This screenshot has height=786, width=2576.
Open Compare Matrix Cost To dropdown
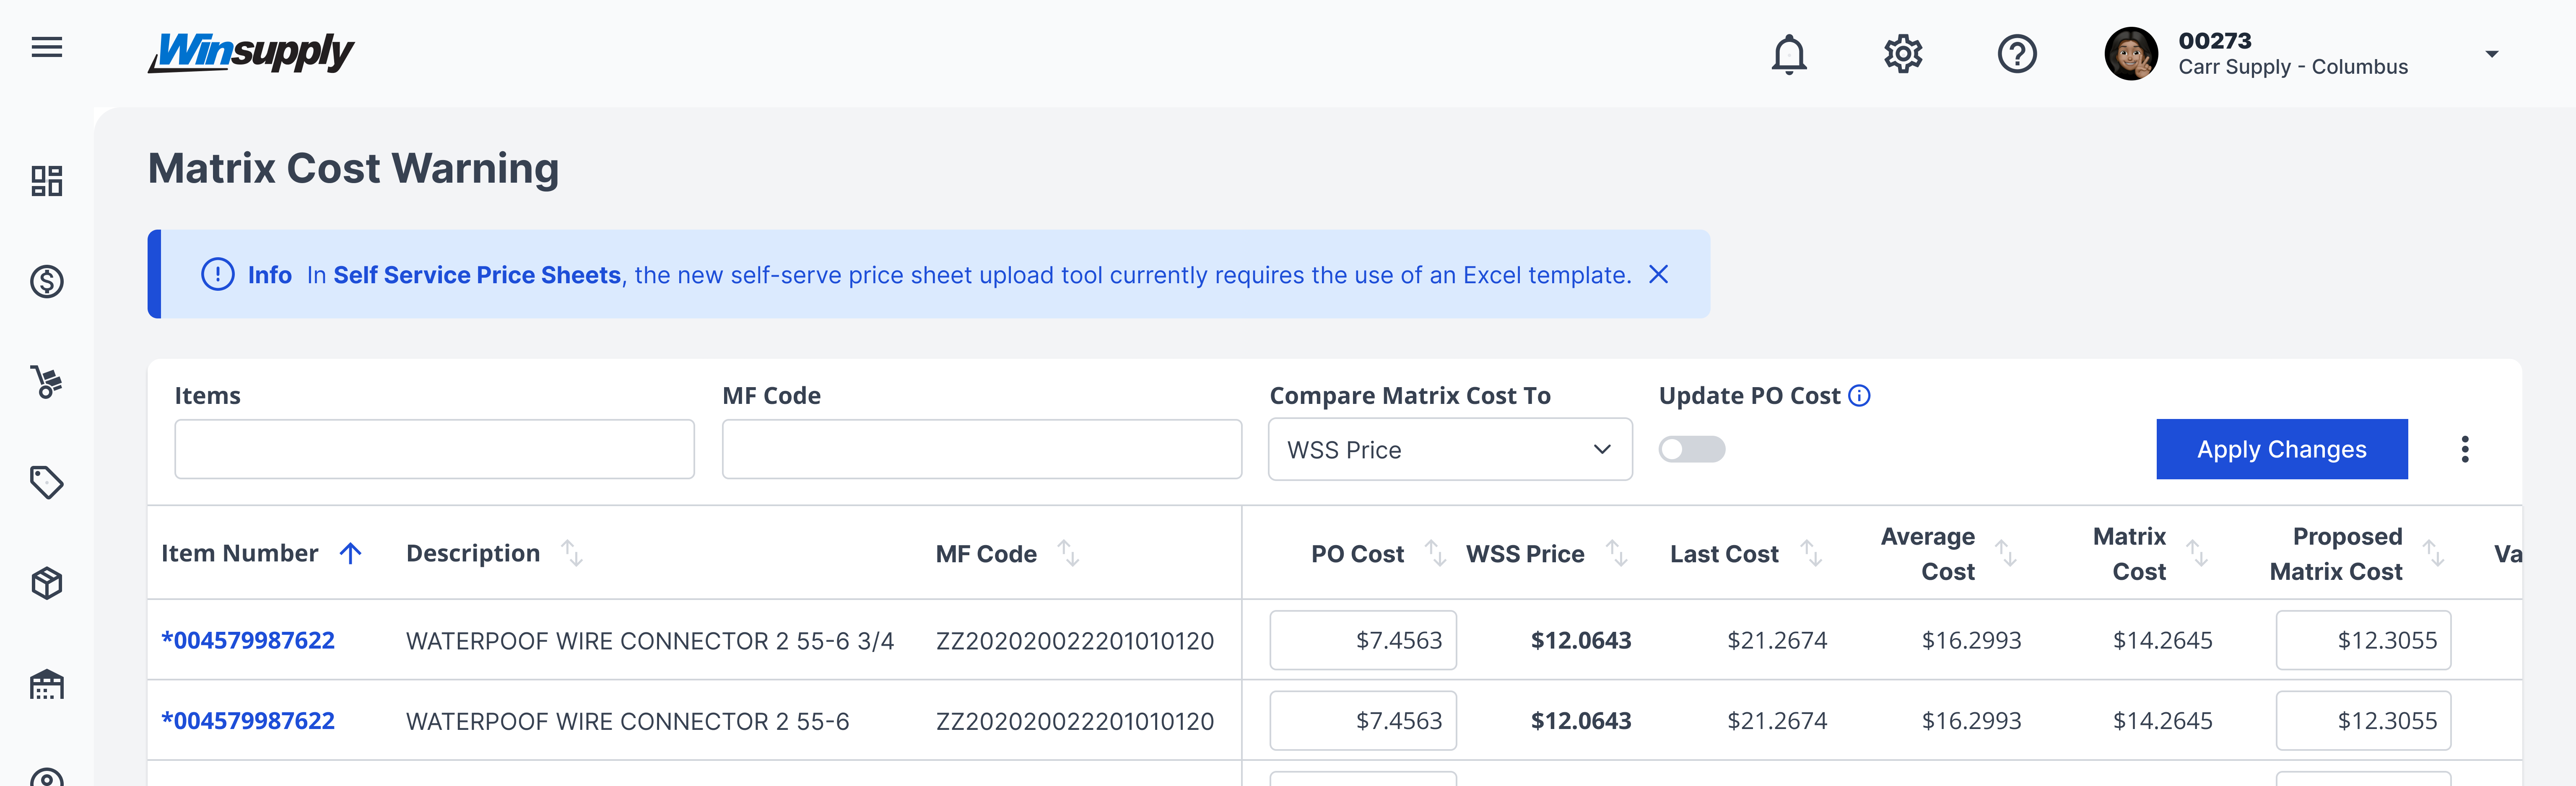[x=1449, y=450]
